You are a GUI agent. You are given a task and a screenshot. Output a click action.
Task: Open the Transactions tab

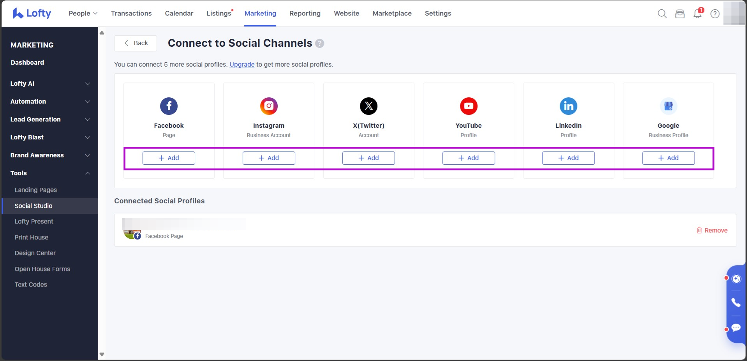[131, 13]
